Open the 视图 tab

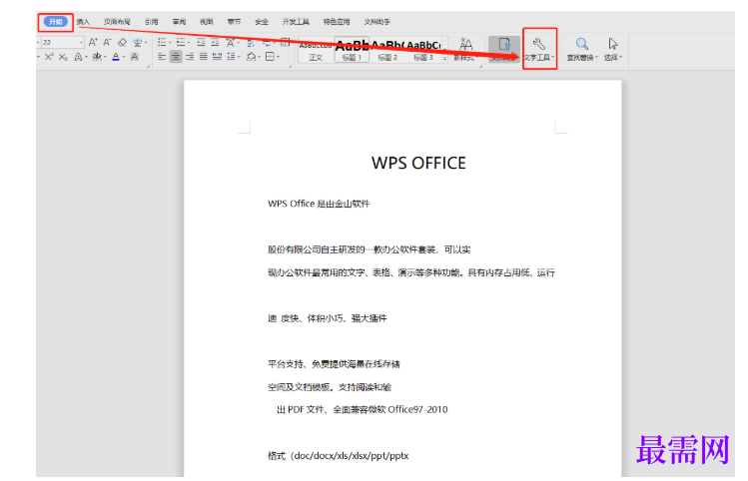click(x=207, y=22)
